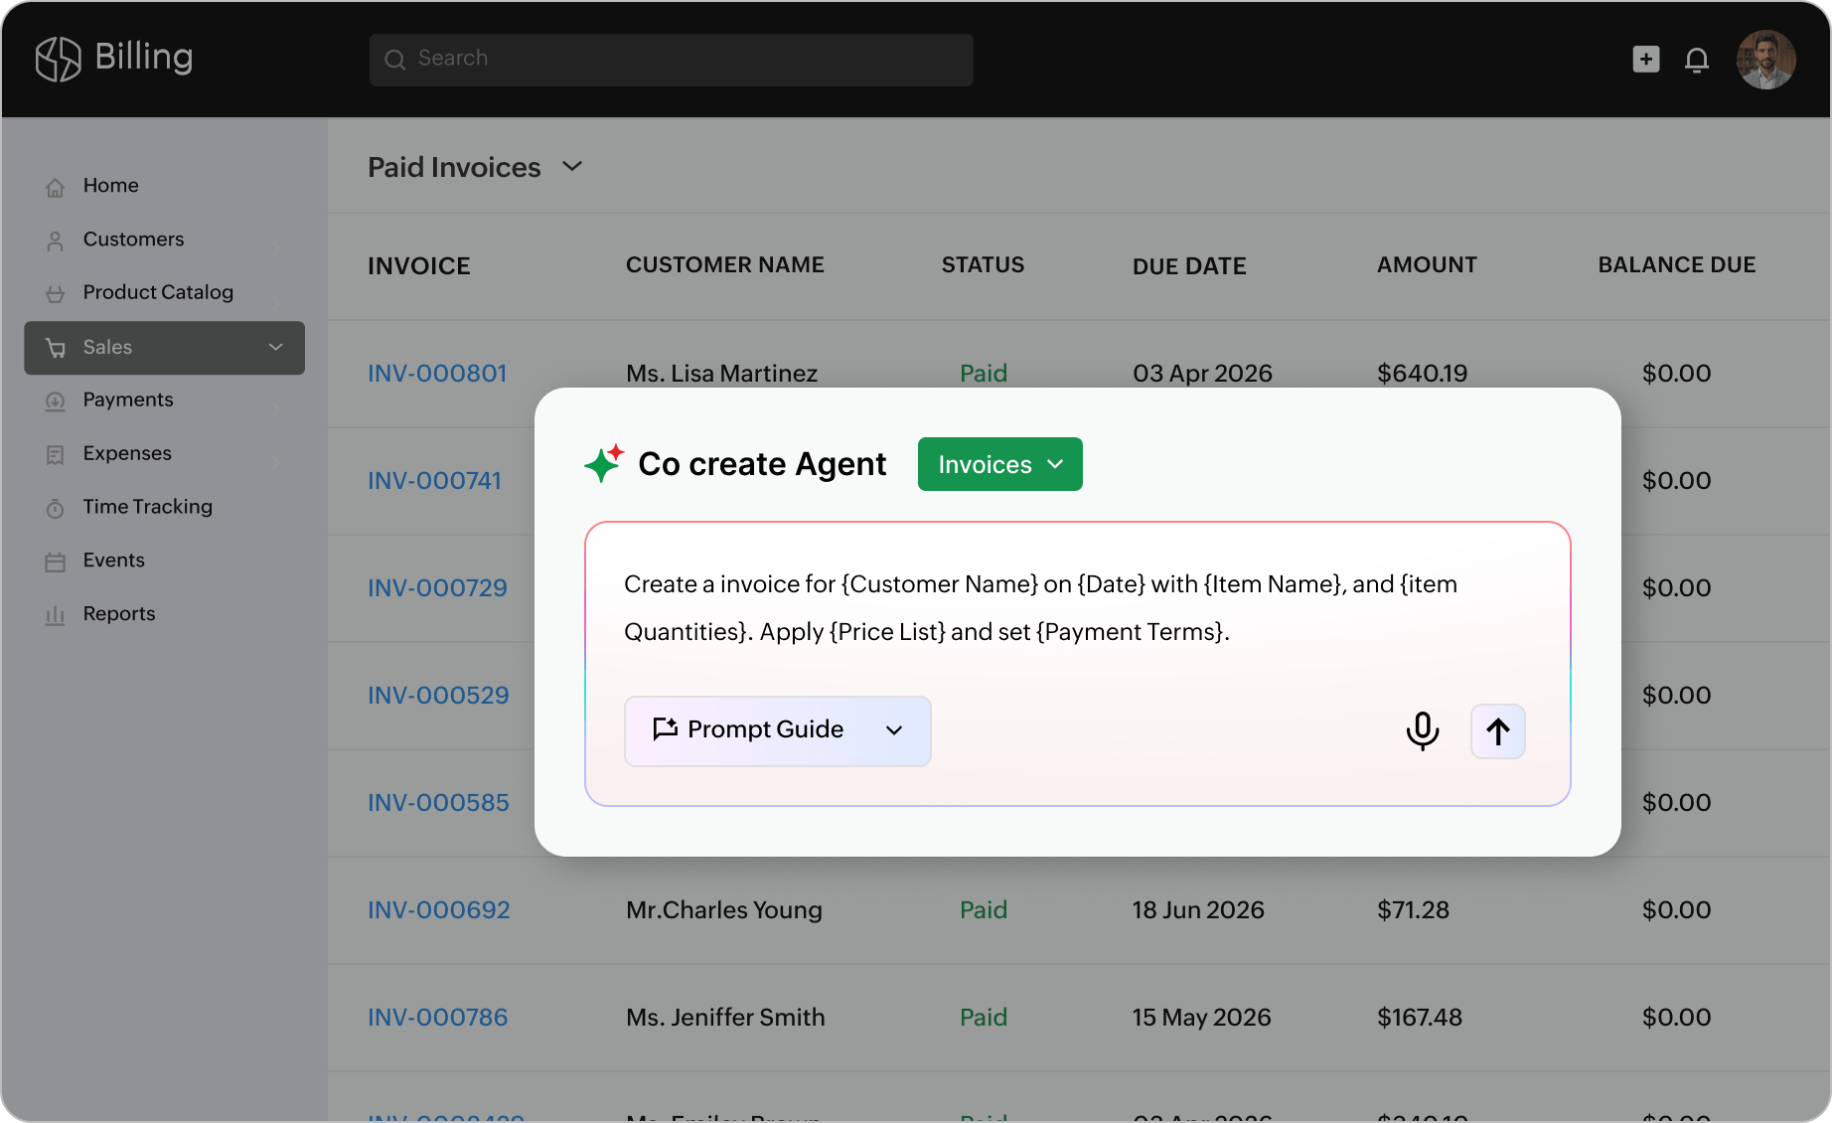
Task: Click amount $640.19
Action: pyautogui.click(x=1423, y=374)
